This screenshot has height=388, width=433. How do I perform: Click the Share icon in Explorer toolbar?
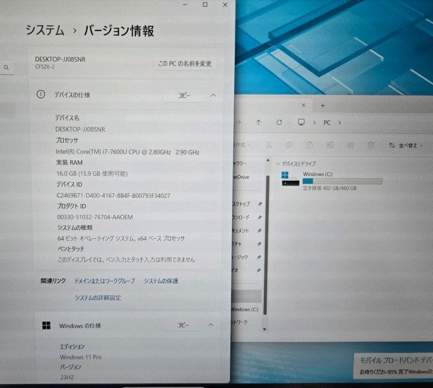click(x=351, y=145)
